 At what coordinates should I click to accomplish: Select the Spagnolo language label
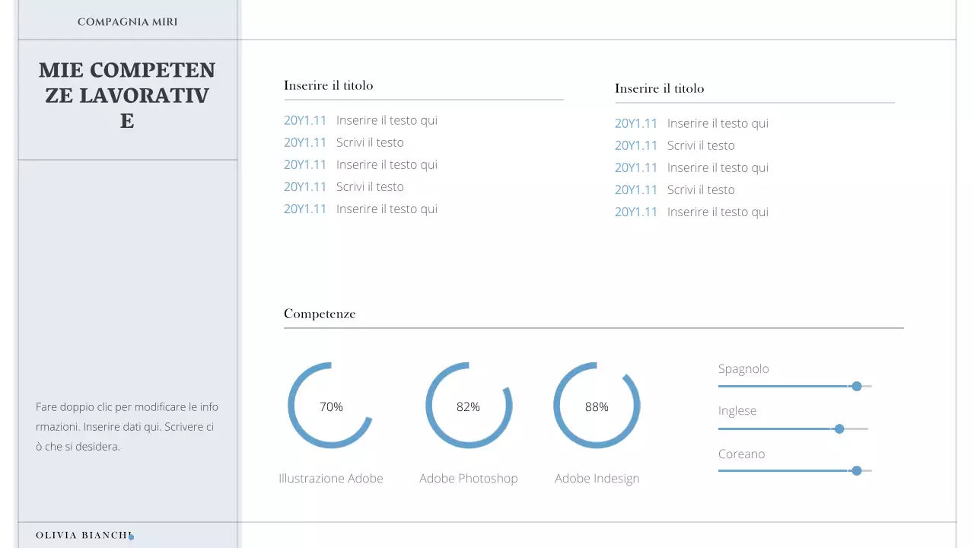pos(743,369)
